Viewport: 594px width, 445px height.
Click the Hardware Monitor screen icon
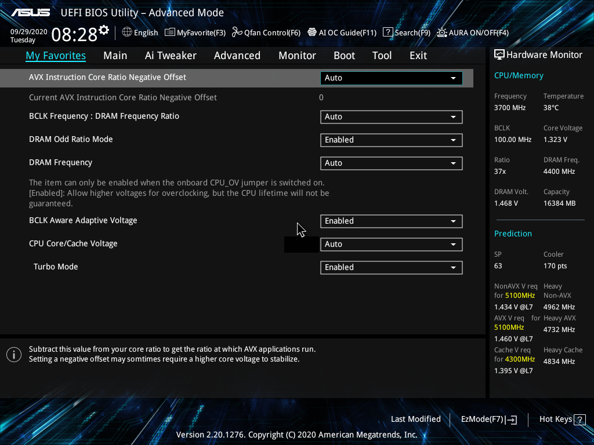point(499,55)
